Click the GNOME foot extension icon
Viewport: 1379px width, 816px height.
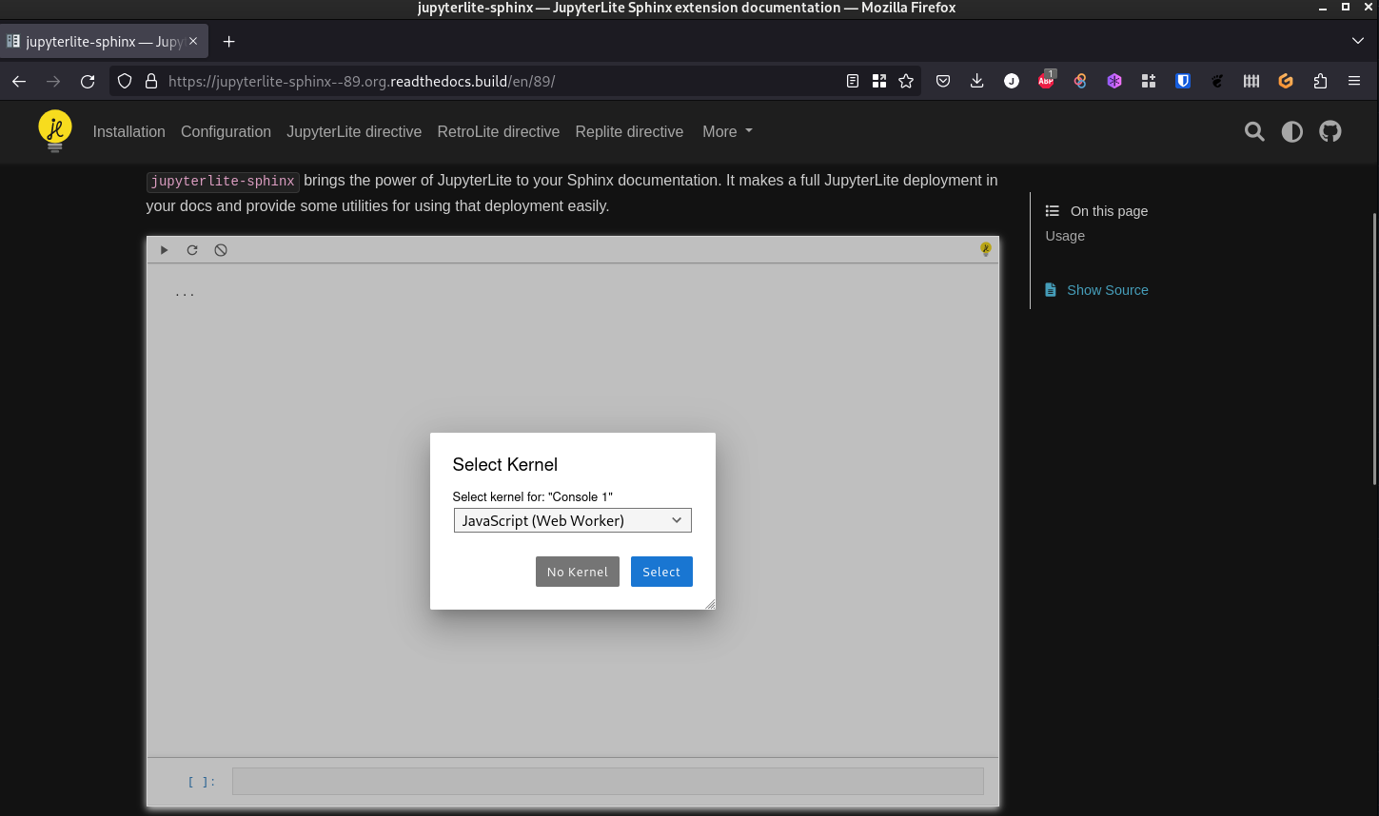coord(1217,82)
